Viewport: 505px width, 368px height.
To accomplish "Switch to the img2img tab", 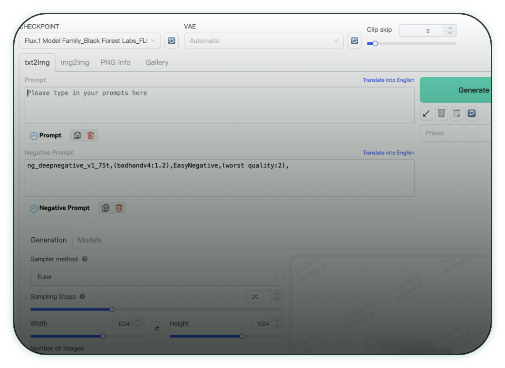I will [x=75, y=62].
